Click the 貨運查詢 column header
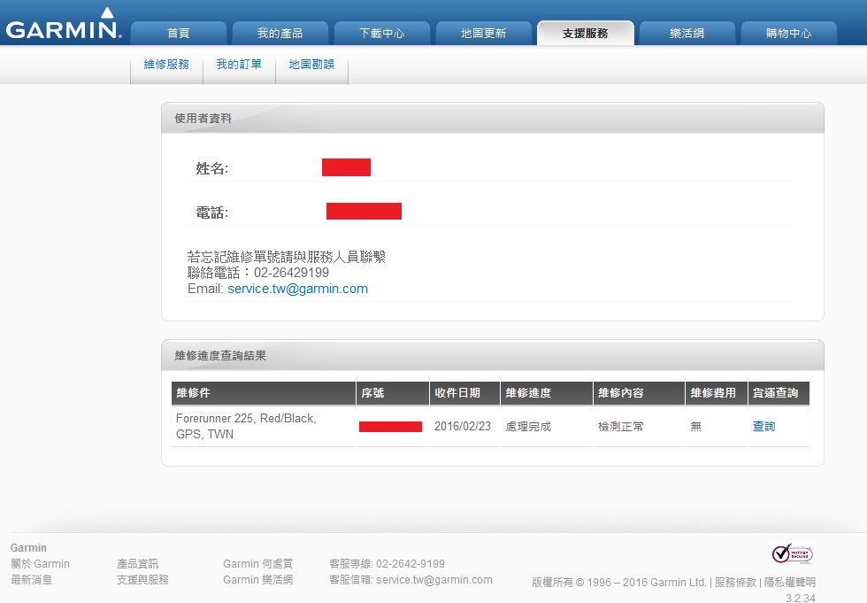Image resolution: width=867 pixels, height=603 pixels. coord(779,393)
